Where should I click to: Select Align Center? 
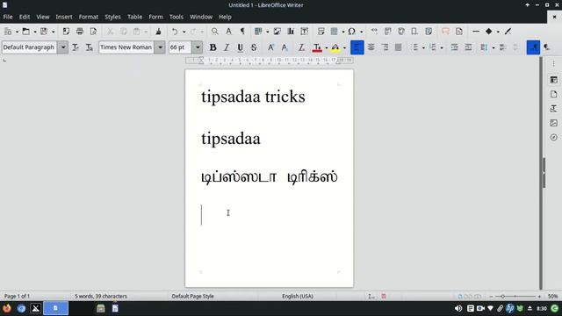pyautogui.click(x=371, y=47)
